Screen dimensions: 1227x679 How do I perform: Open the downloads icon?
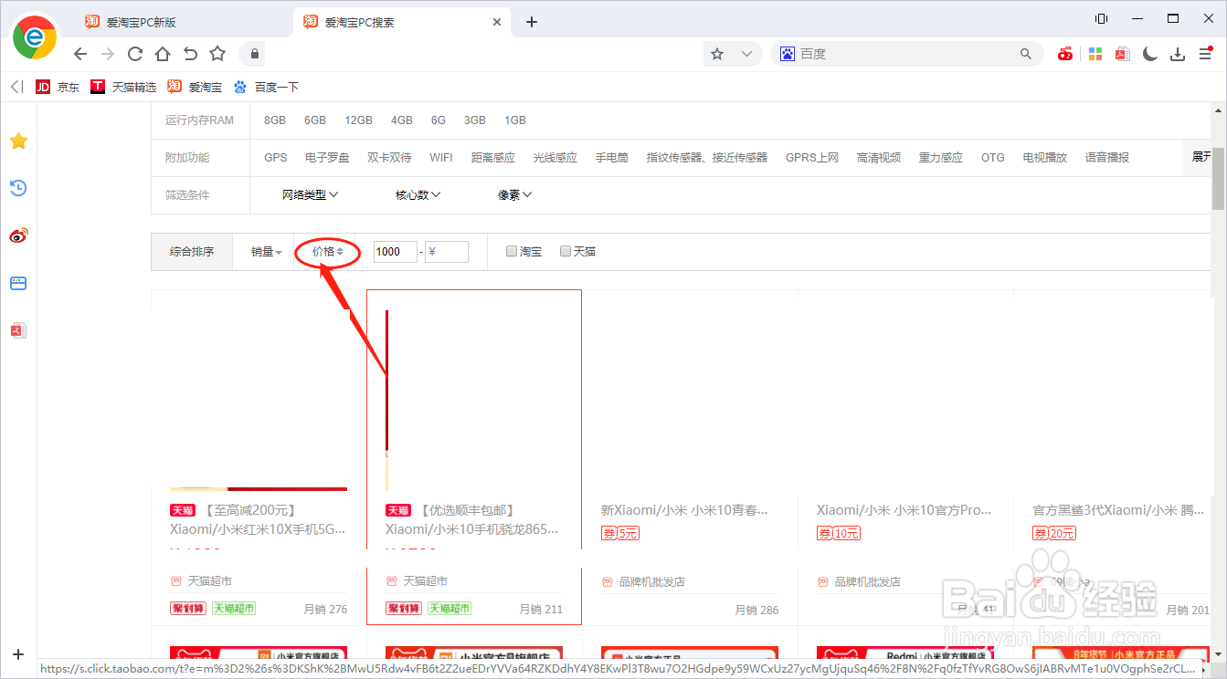(1178, 54)
